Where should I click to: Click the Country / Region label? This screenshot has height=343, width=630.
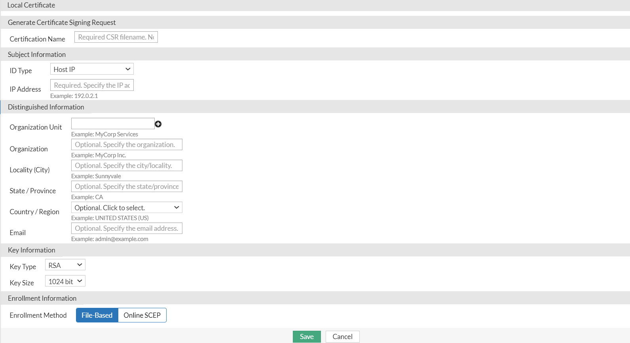pyautogui.click(x=34, y=212)
